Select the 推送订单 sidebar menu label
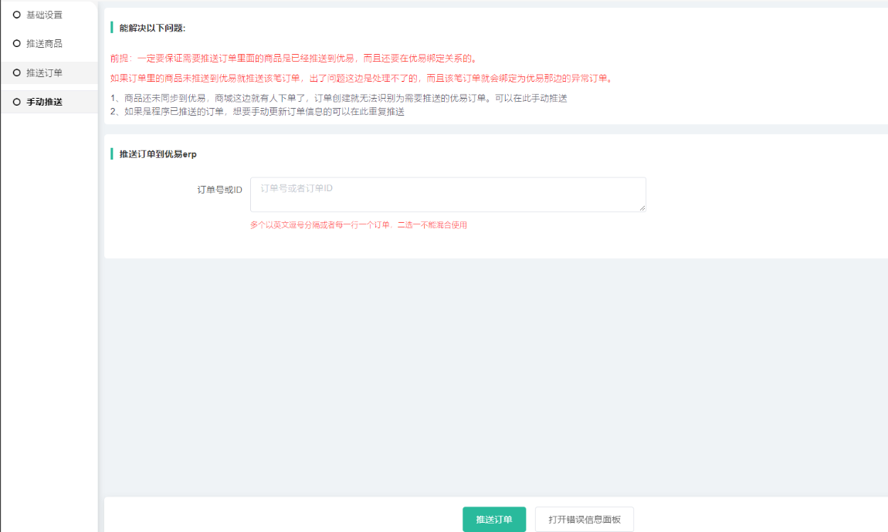This screenshot has height=532, width=888. coord(44,72)
